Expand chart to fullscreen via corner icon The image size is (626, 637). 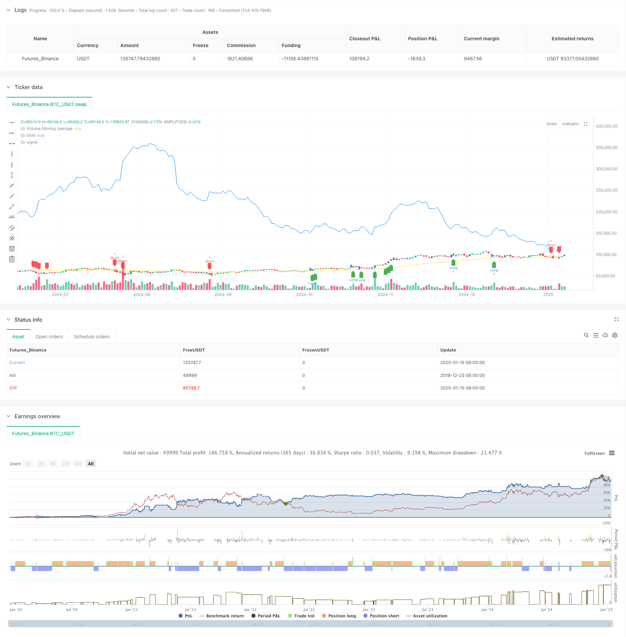[x=586, y=124]
